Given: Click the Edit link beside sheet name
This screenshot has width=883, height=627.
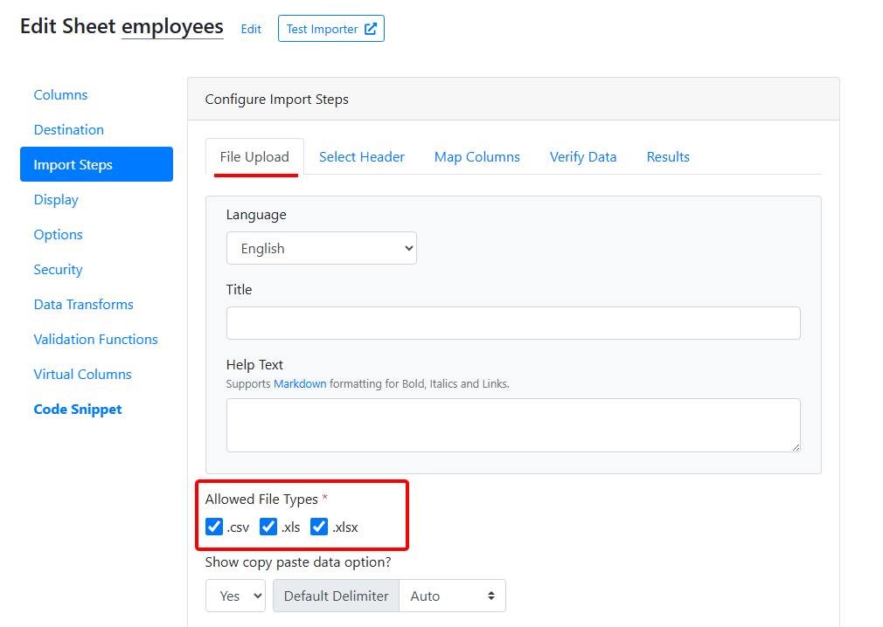Looking at the screenshot, I should [x=251, y=29].
